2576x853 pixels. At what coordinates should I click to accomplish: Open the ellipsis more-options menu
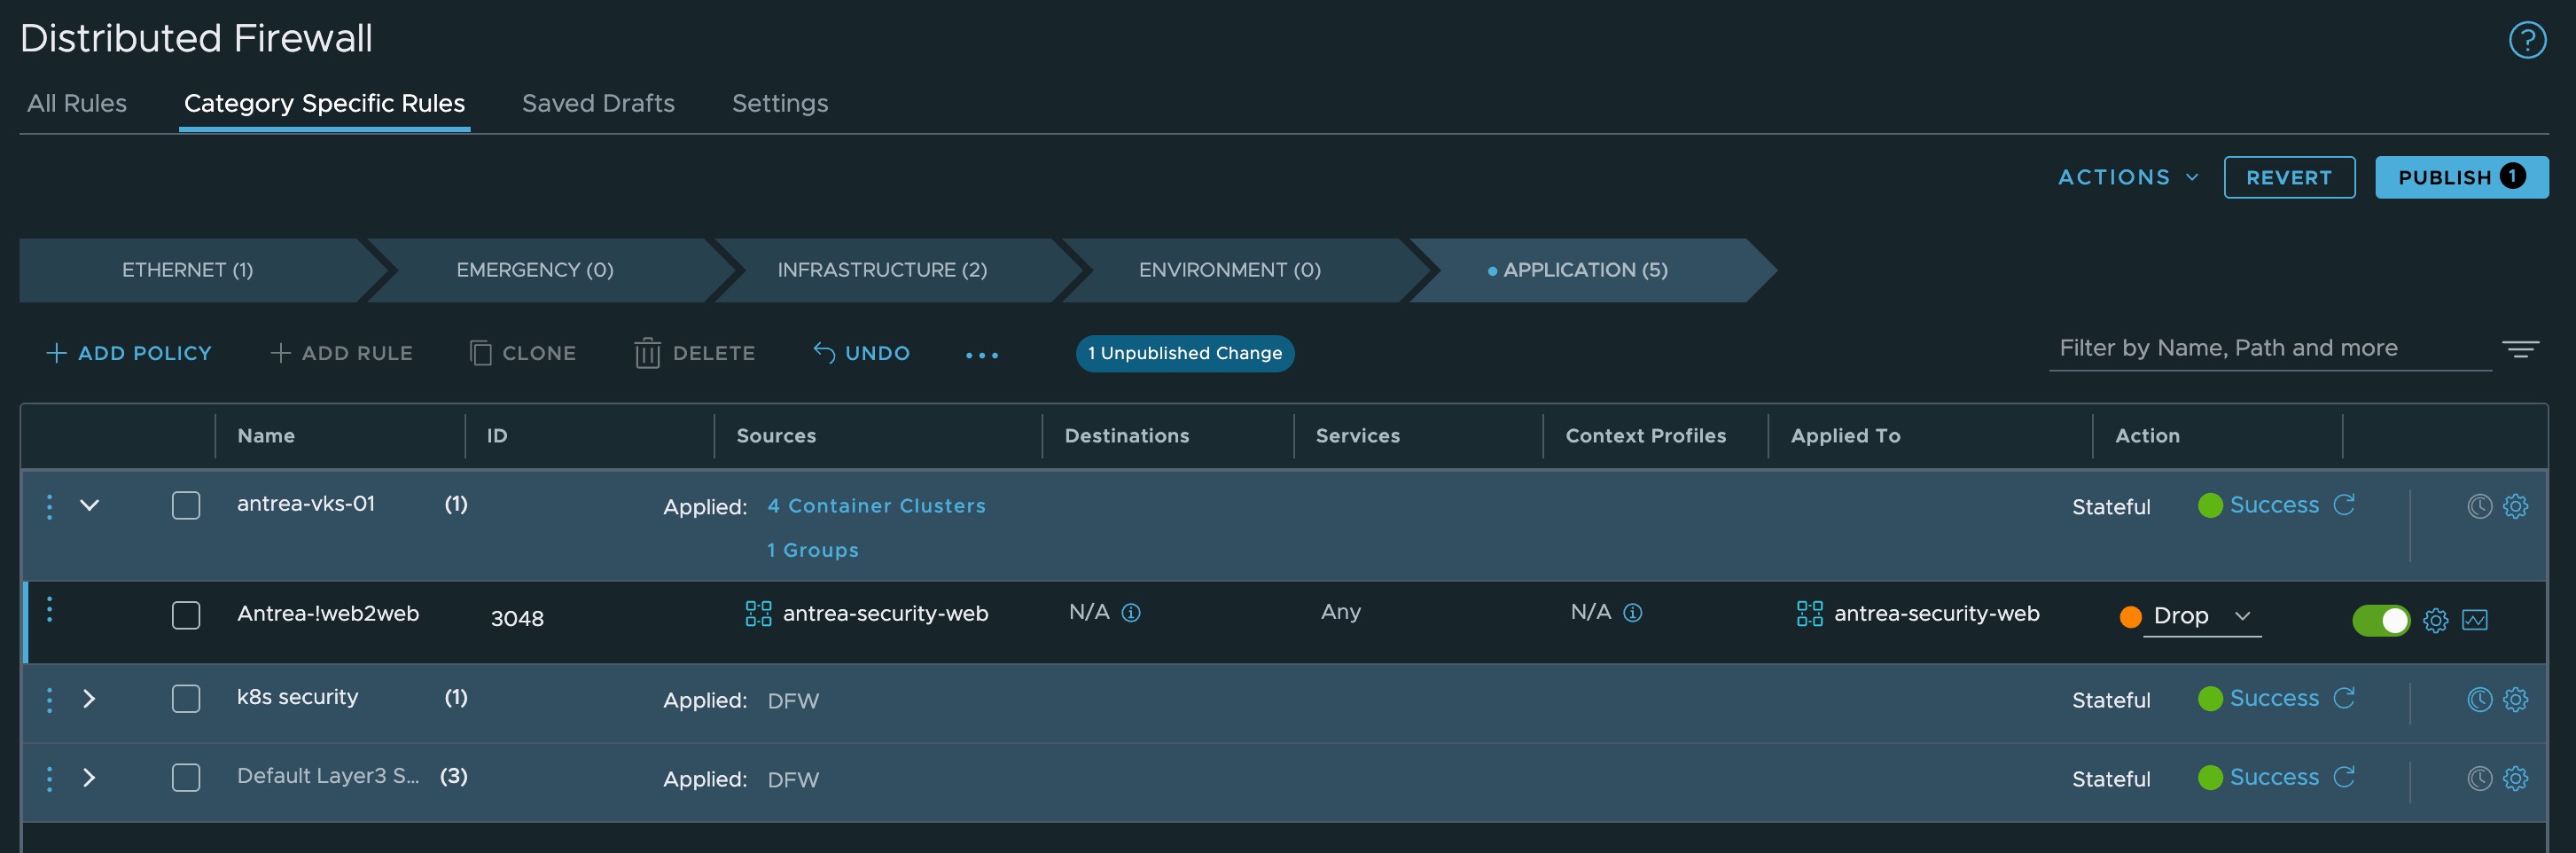coord(981,355)
